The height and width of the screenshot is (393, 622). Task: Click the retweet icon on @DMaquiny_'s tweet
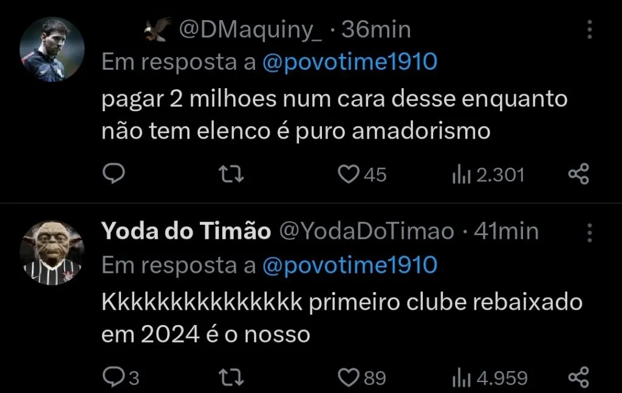[231, 174]
